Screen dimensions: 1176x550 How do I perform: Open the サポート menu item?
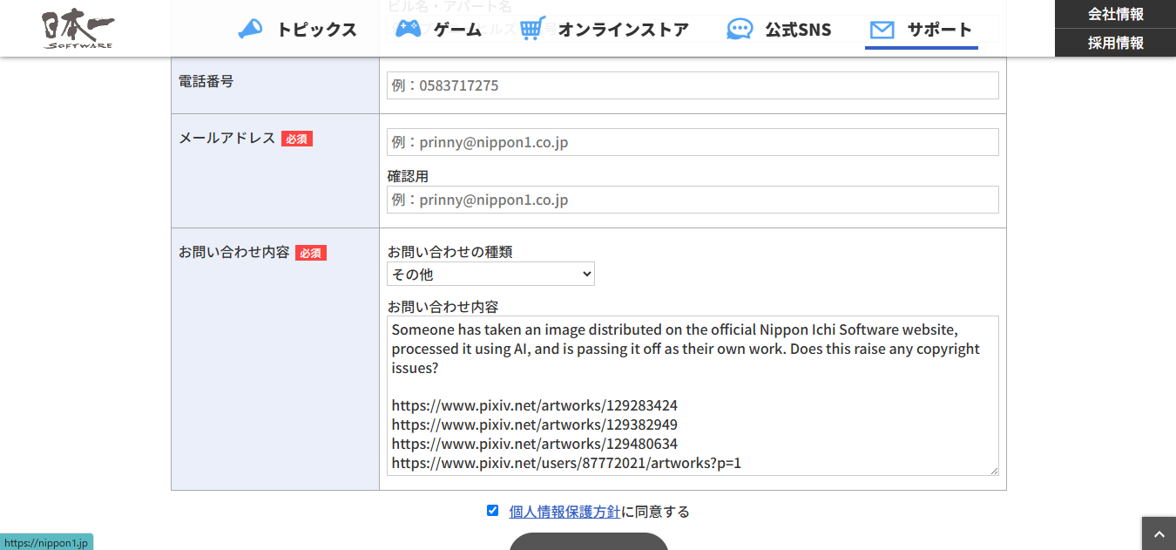pos(939,30)
